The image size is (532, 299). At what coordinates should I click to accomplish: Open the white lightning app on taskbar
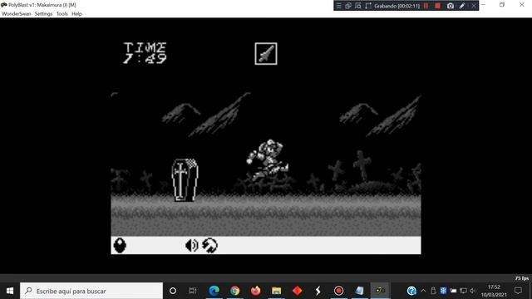318,291
